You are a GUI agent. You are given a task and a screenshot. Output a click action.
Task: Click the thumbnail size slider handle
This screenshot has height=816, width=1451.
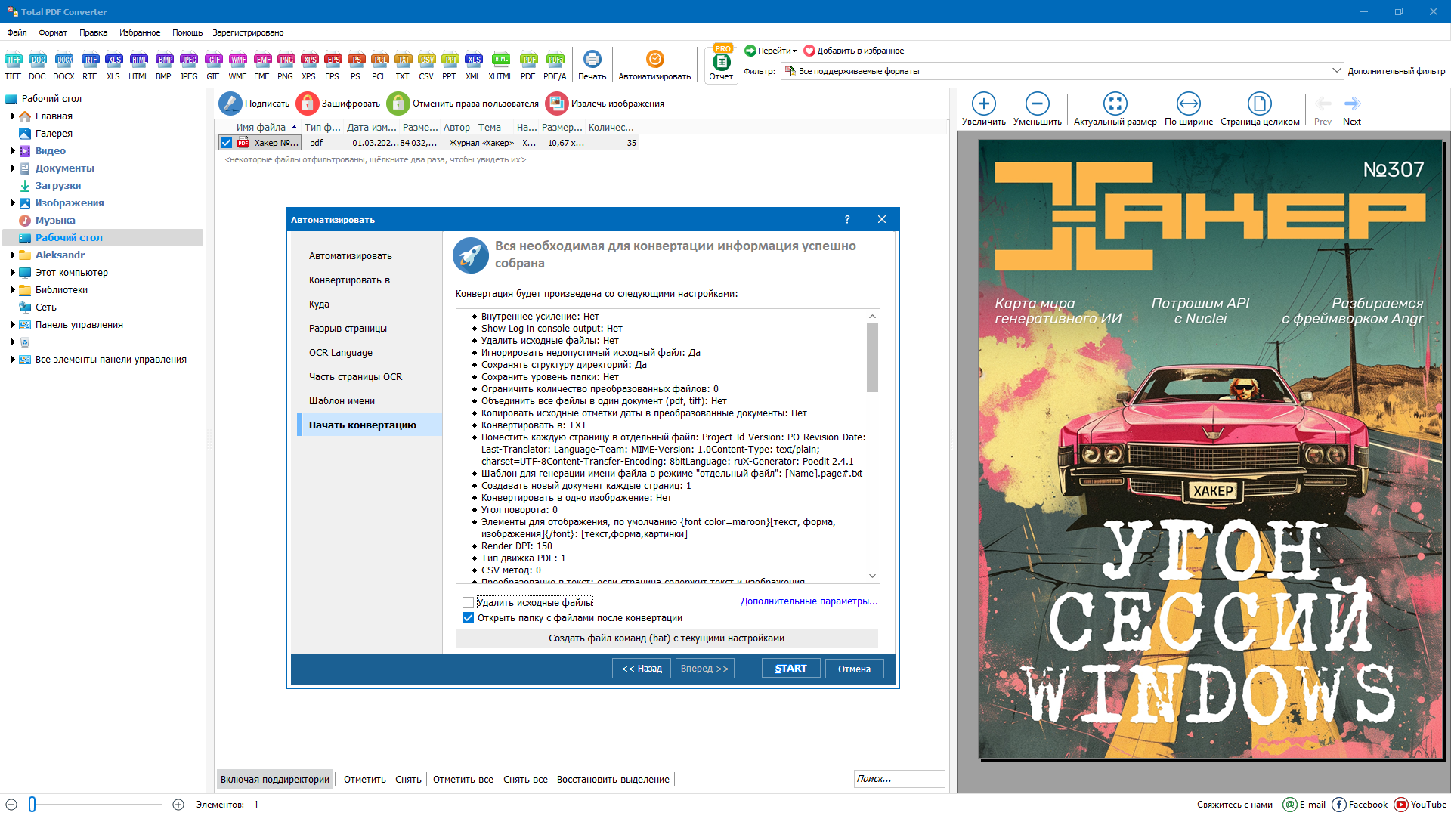(32, 805)
